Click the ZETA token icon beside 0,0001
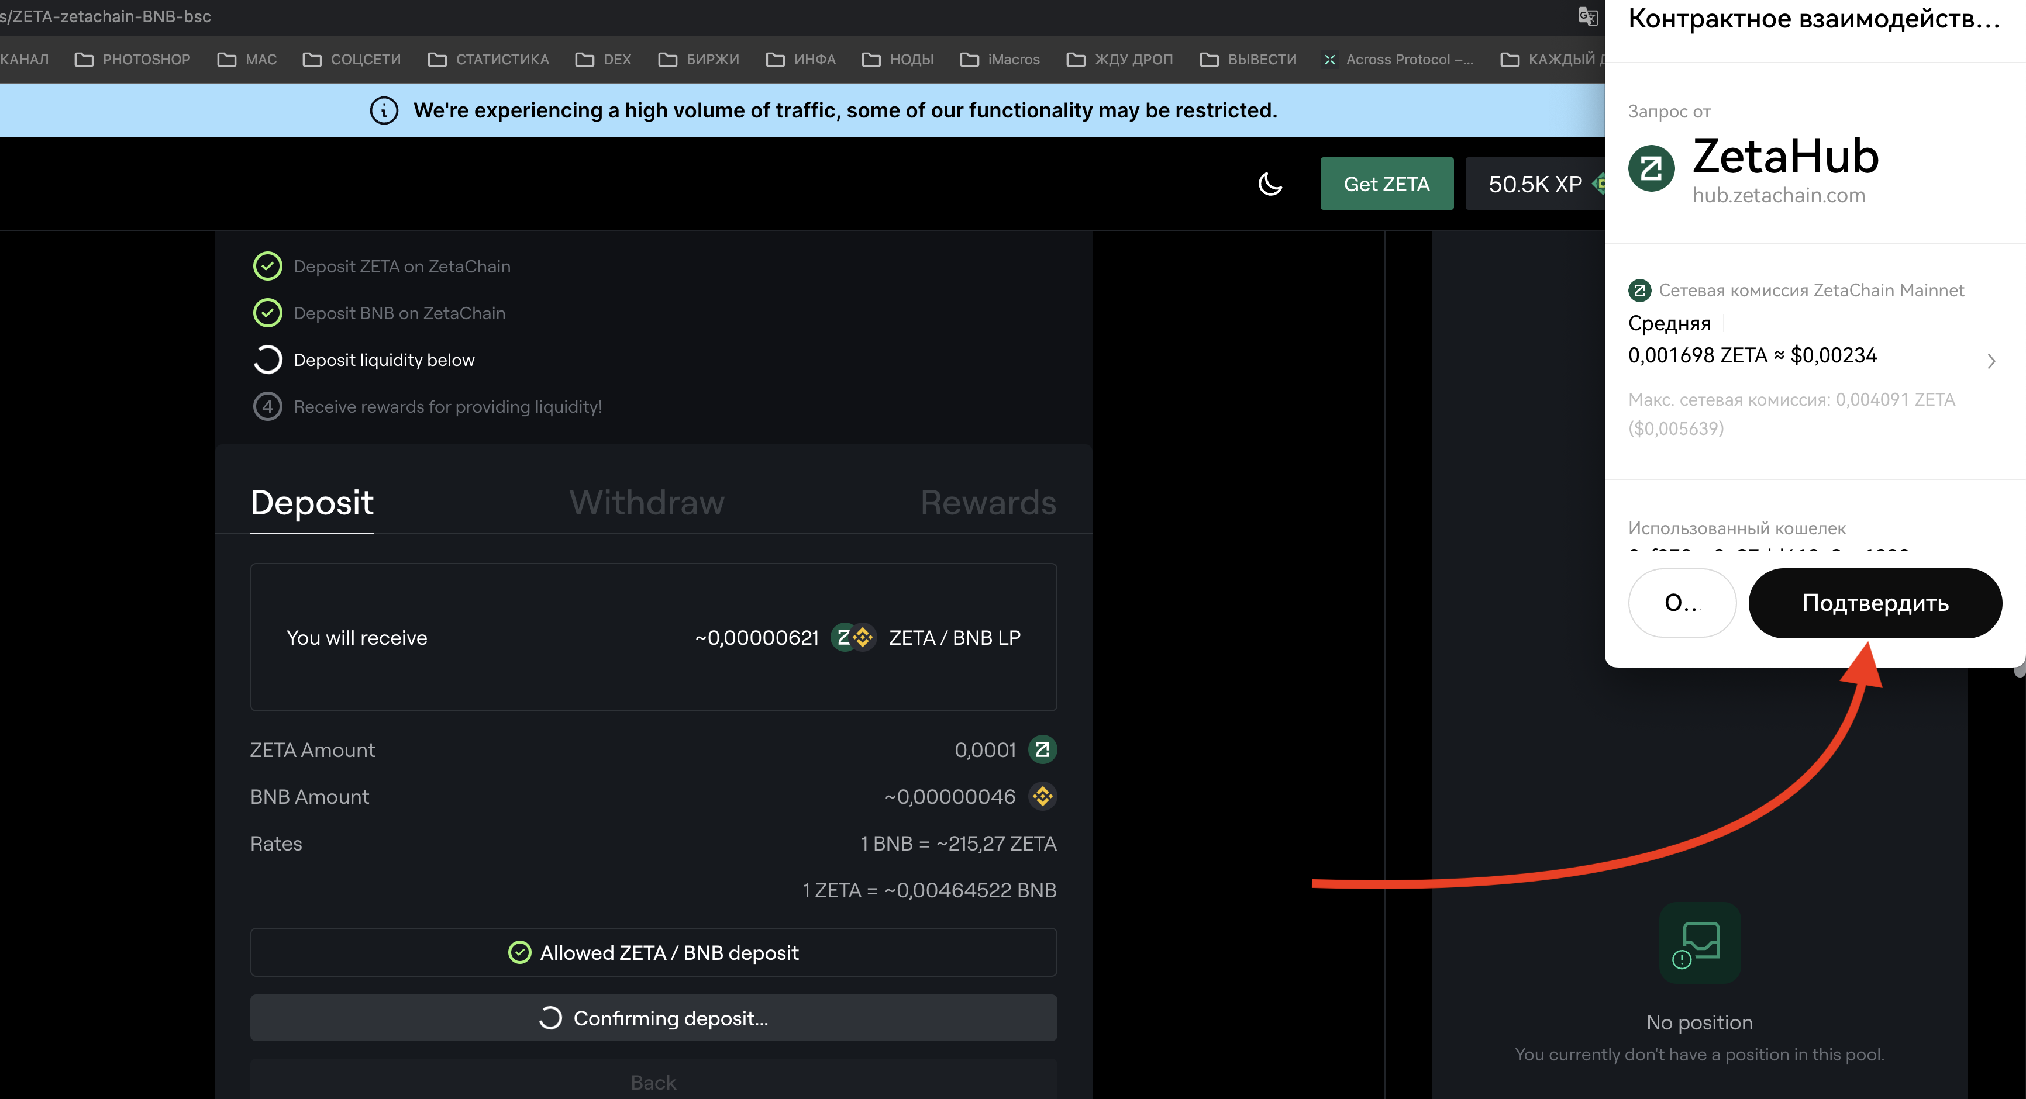2026x1099 pixels. point(1042,750)
